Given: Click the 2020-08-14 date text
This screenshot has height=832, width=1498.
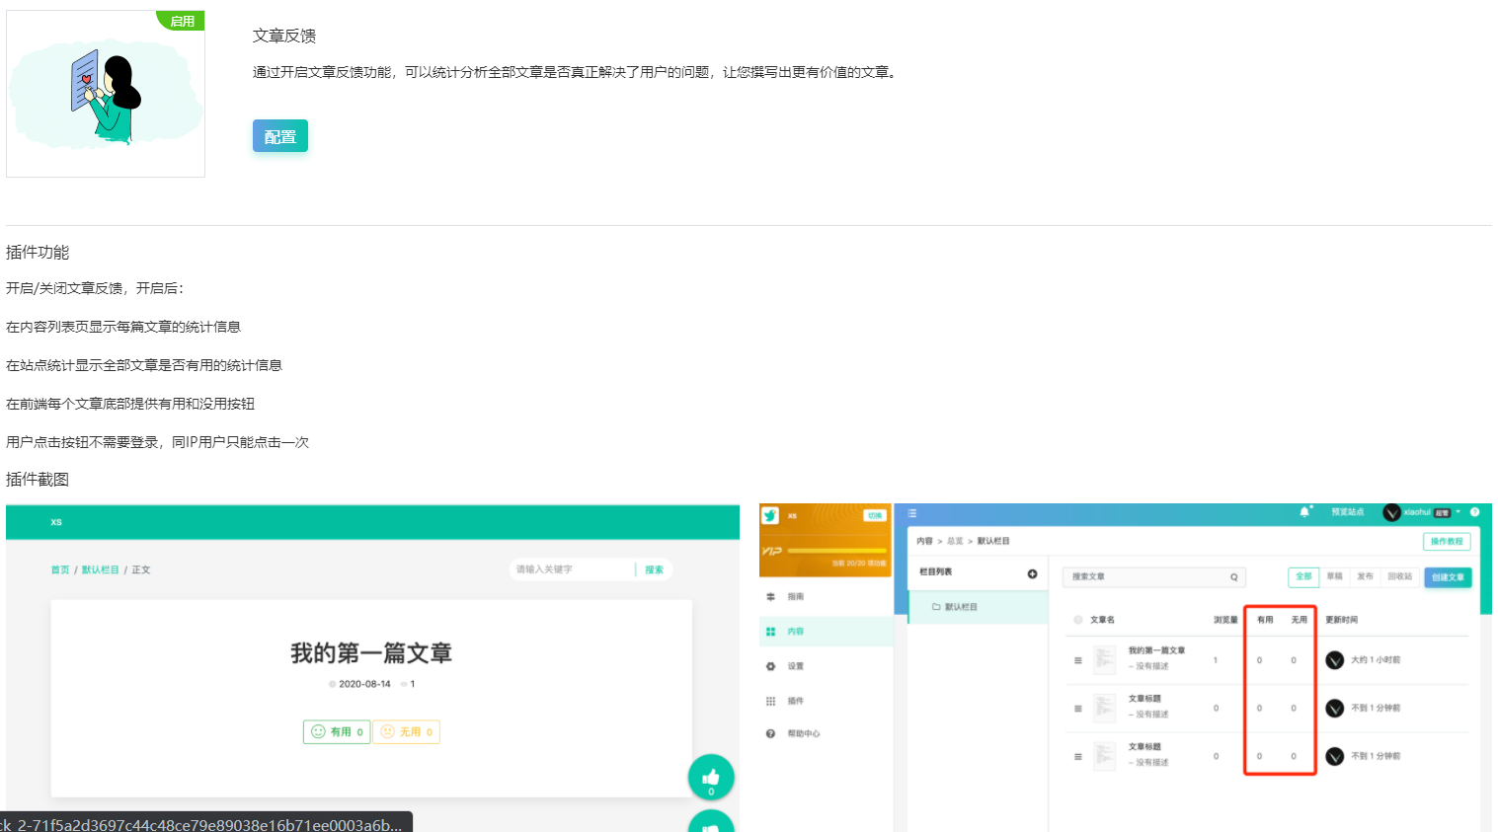Looking at the screenshot, I should pos(364,684).
